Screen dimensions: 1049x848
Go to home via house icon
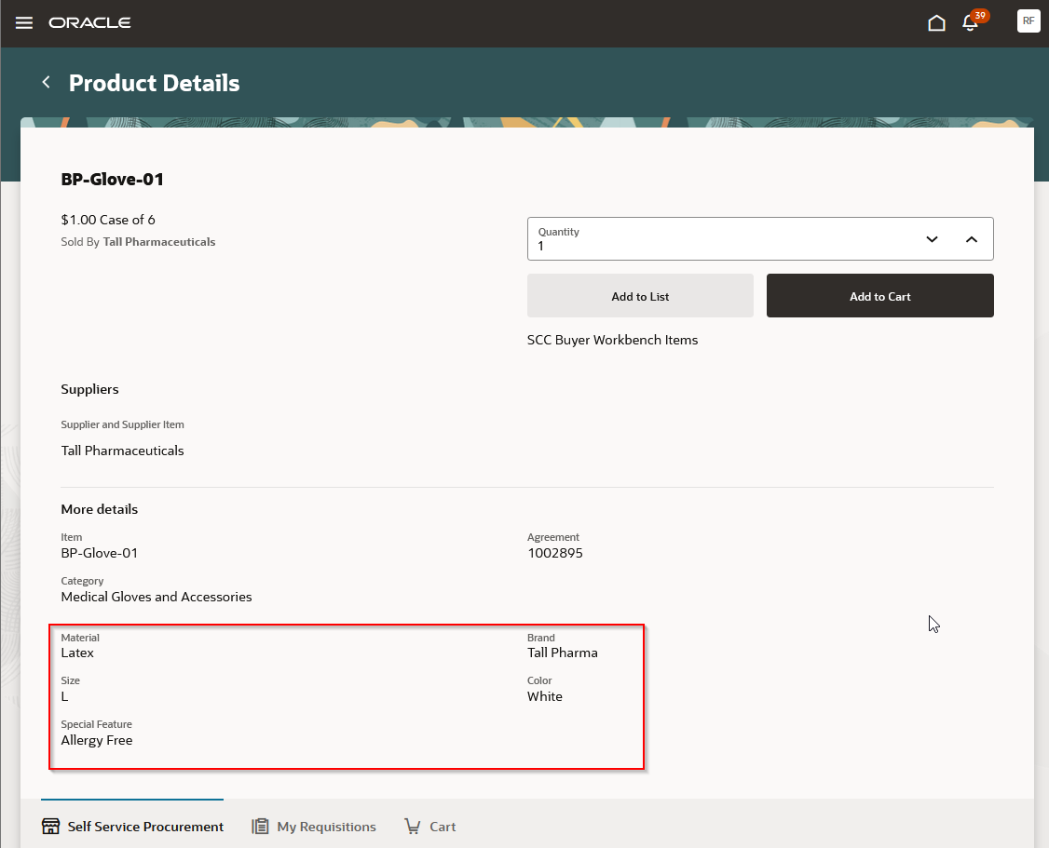click(936, 23)
